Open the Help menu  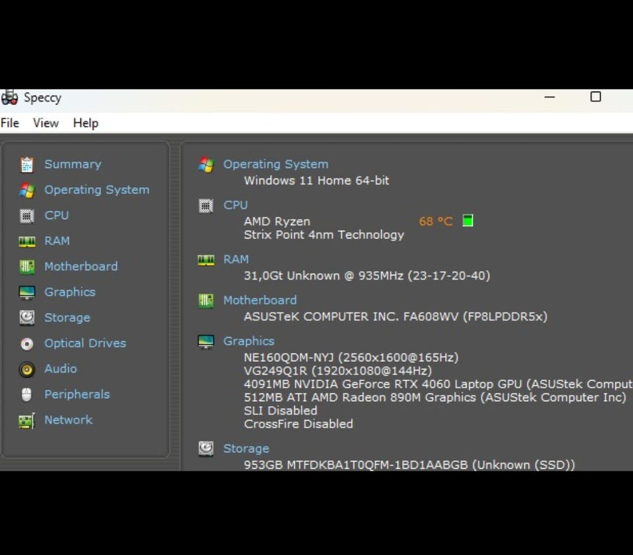point(86,123)
